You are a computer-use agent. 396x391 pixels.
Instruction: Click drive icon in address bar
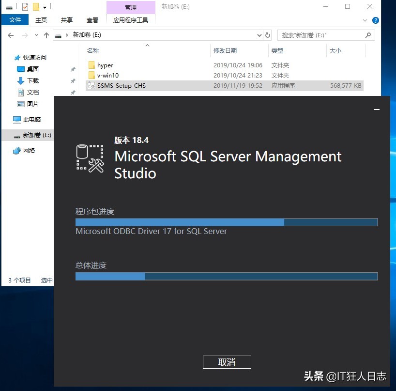59,36
